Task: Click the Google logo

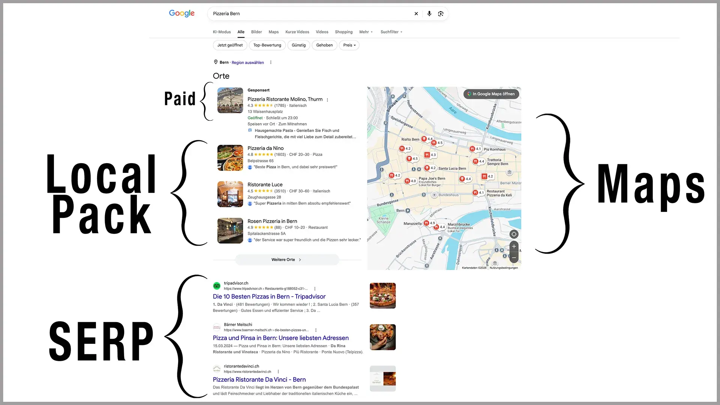Action: point(182,13)
